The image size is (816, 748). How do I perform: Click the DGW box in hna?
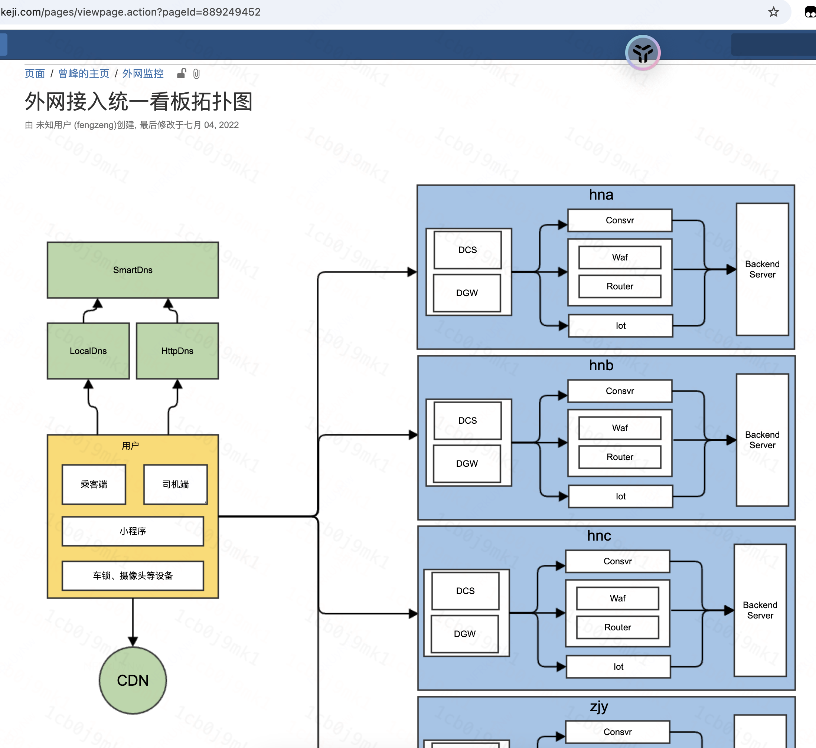coord(467,293)
